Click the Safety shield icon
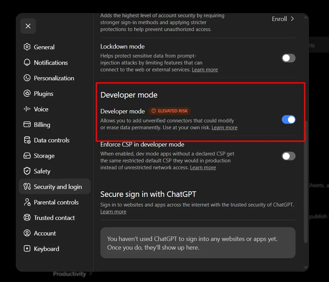 click(x=27, y=171)
